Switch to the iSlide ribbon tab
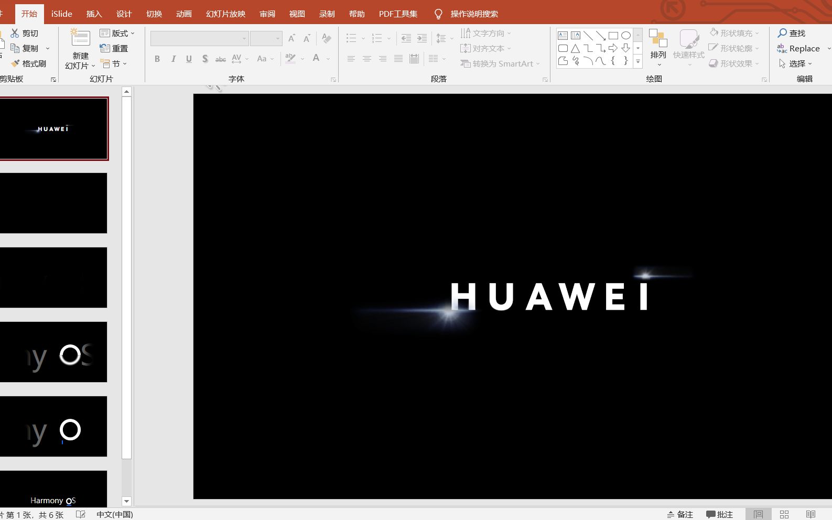This screenshot has width=832, height=520. coord(62,14)
